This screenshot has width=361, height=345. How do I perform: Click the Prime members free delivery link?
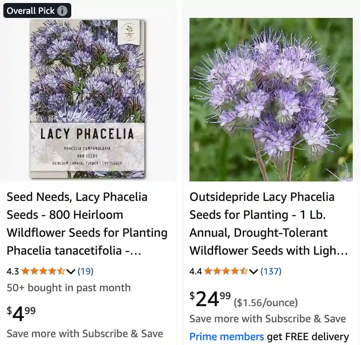[227, 336]
